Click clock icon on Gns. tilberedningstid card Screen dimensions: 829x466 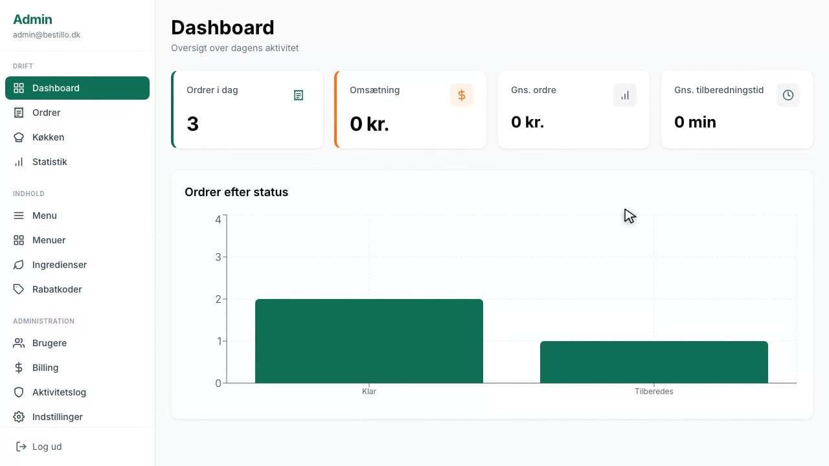point(788,95)
